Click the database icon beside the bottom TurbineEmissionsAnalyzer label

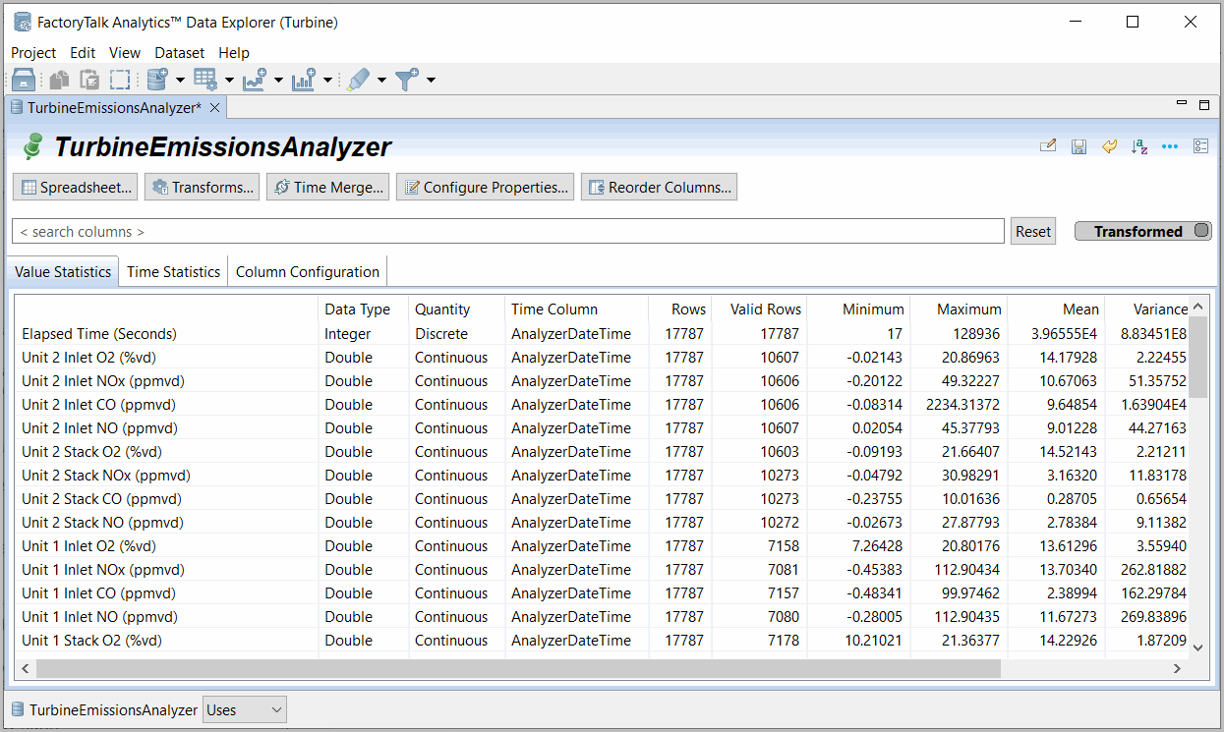18,709
